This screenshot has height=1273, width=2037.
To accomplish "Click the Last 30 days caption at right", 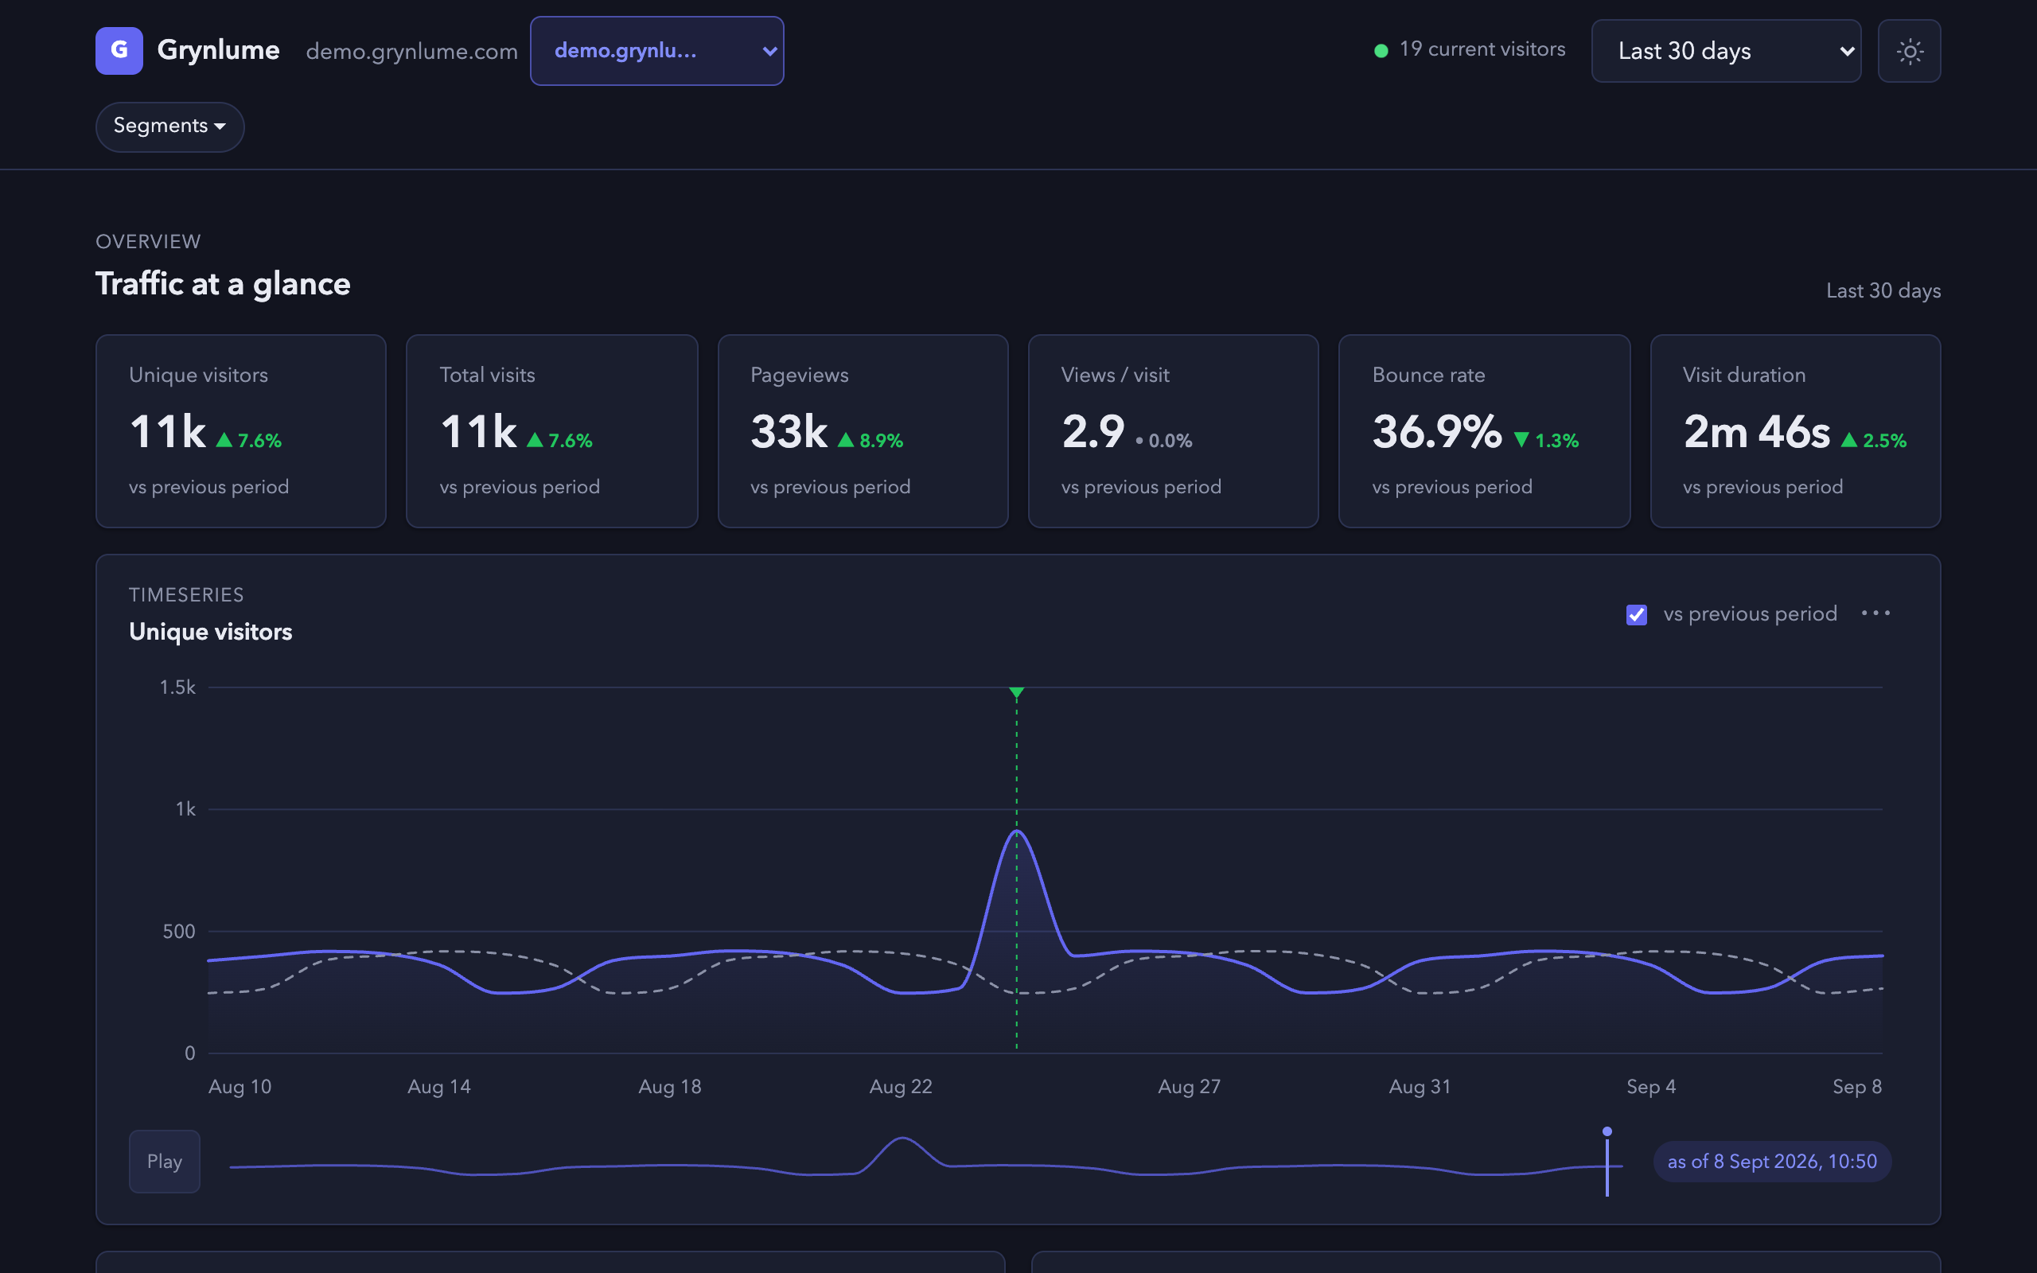I will pyautogui.click(x=1883, y=290).
